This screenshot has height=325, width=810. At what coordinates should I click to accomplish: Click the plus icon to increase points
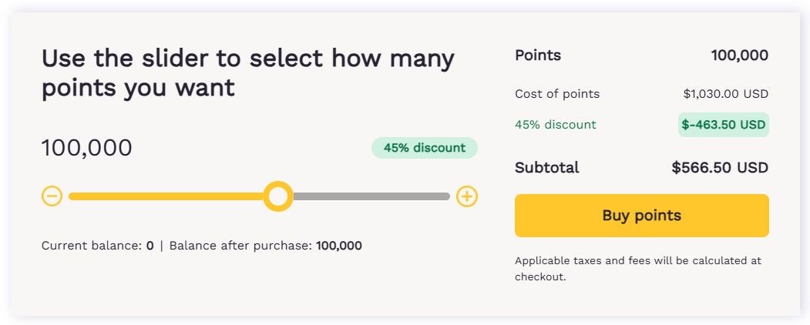click(x=467, y=196)
